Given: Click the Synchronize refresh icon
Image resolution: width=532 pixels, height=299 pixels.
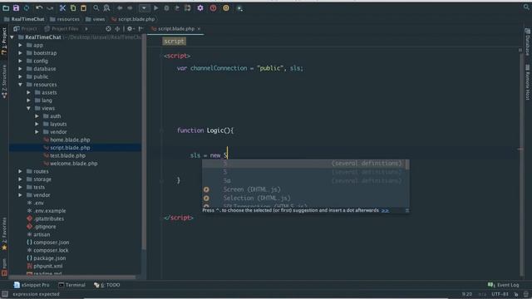Looking at the screenshot, I should [x=27, y=7].
